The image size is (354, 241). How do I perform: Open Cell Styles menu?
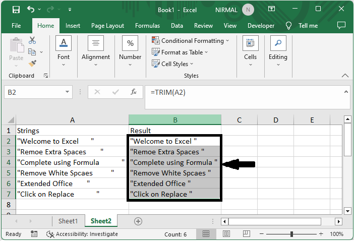point(172,64)
